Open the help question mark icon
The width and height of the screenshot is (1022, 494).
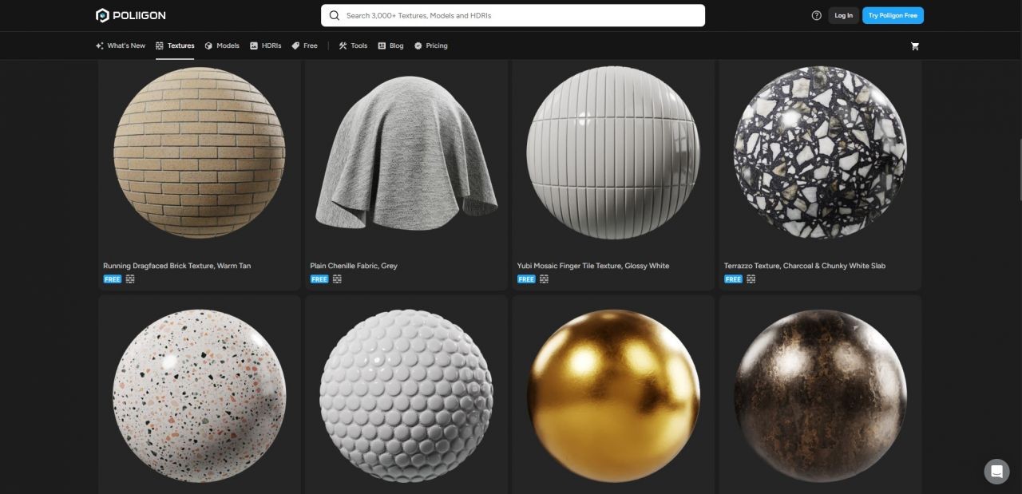[816, 15]
